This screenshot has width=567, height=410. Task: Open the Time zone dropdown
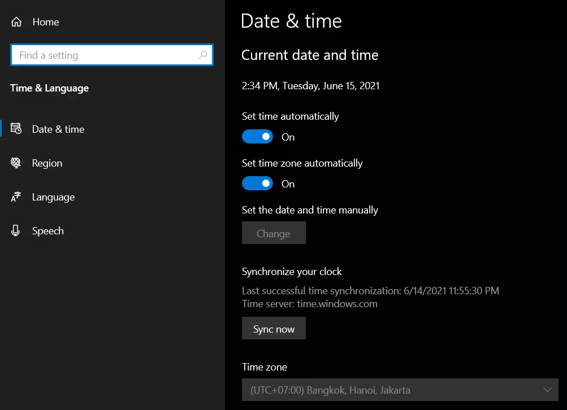pyautogui.click(x=400, y=390)
